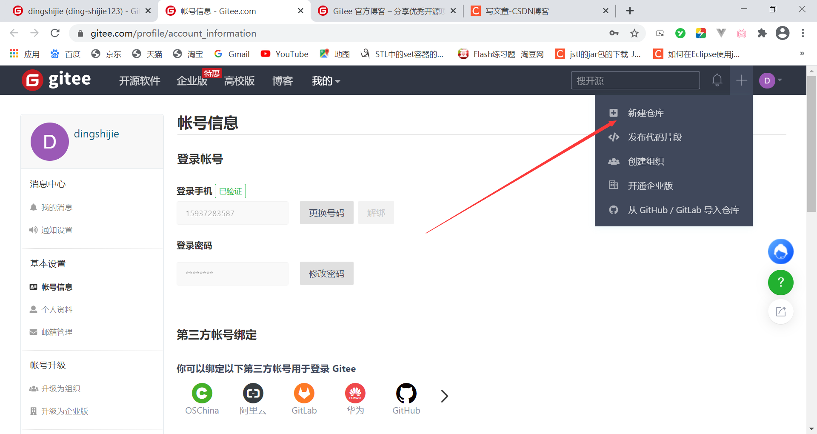Click the floating share/feedback icon
Image resolution: width=817 pixels, height=434 pixels.
[781, 312]
